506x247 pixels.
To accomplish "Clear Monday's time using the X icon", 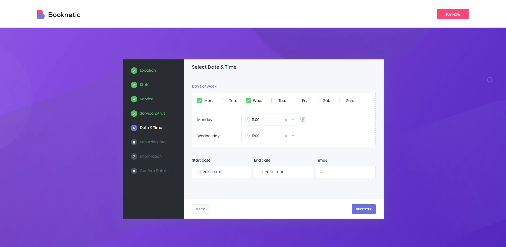I will 286,120.
